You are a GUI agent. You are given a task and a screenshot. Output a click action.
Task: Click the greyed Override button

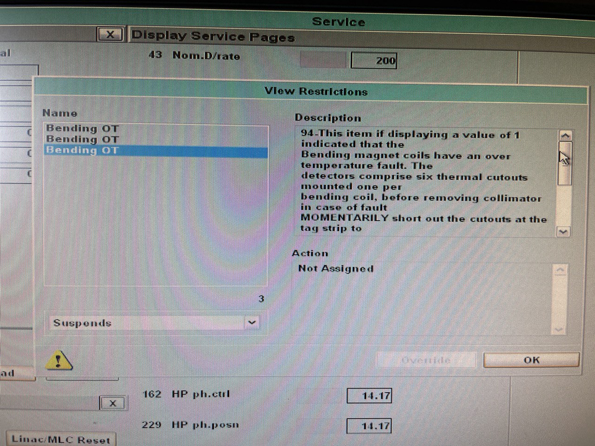(426, 360)
